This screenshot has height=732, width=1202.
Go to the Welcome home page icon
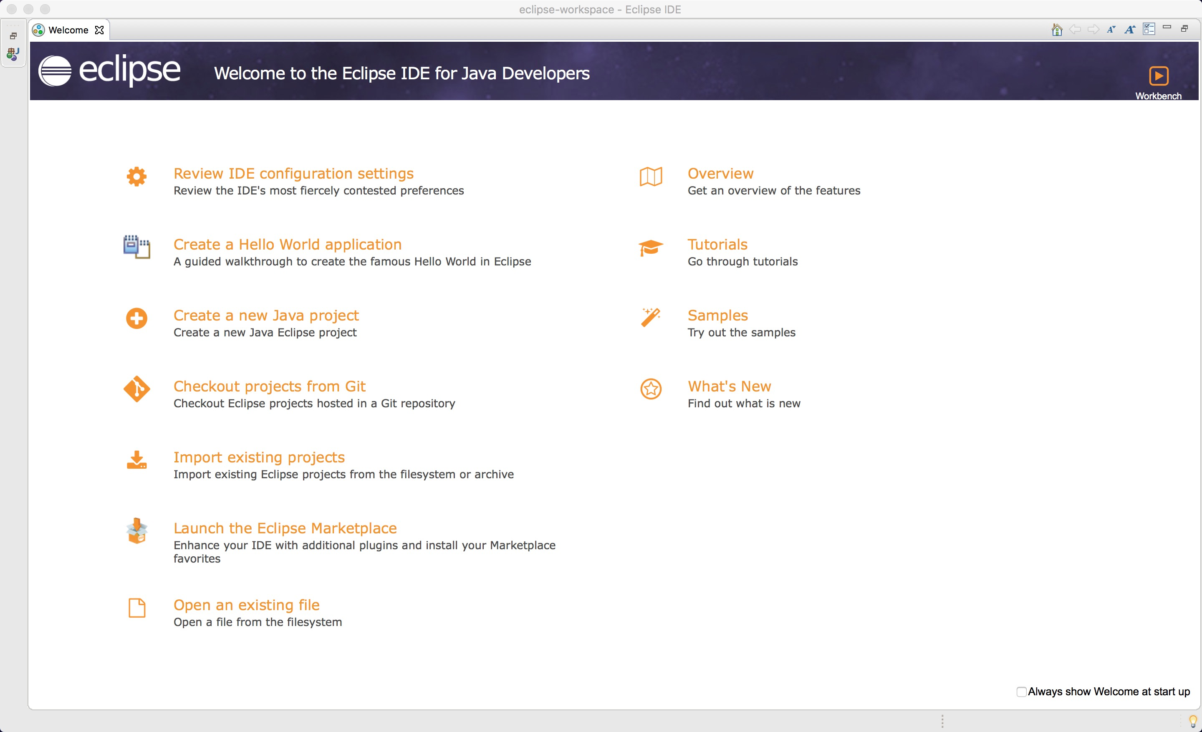pos(1057,30)
